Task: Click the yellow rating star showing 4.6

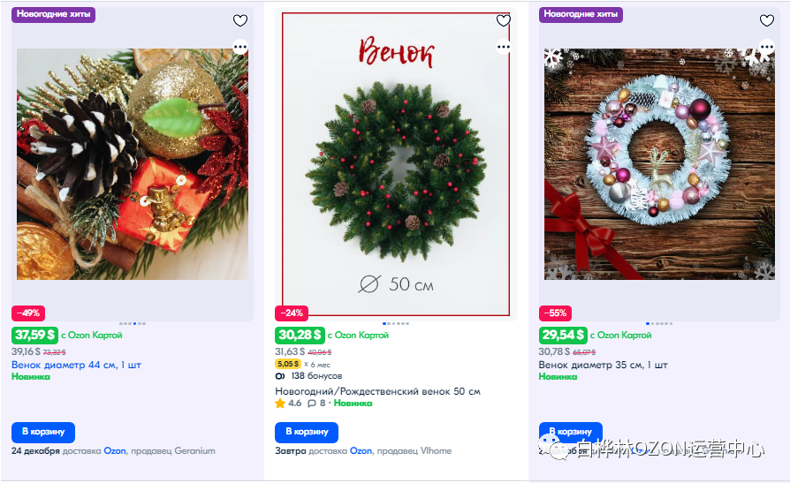Action: [x=280, y=404]
